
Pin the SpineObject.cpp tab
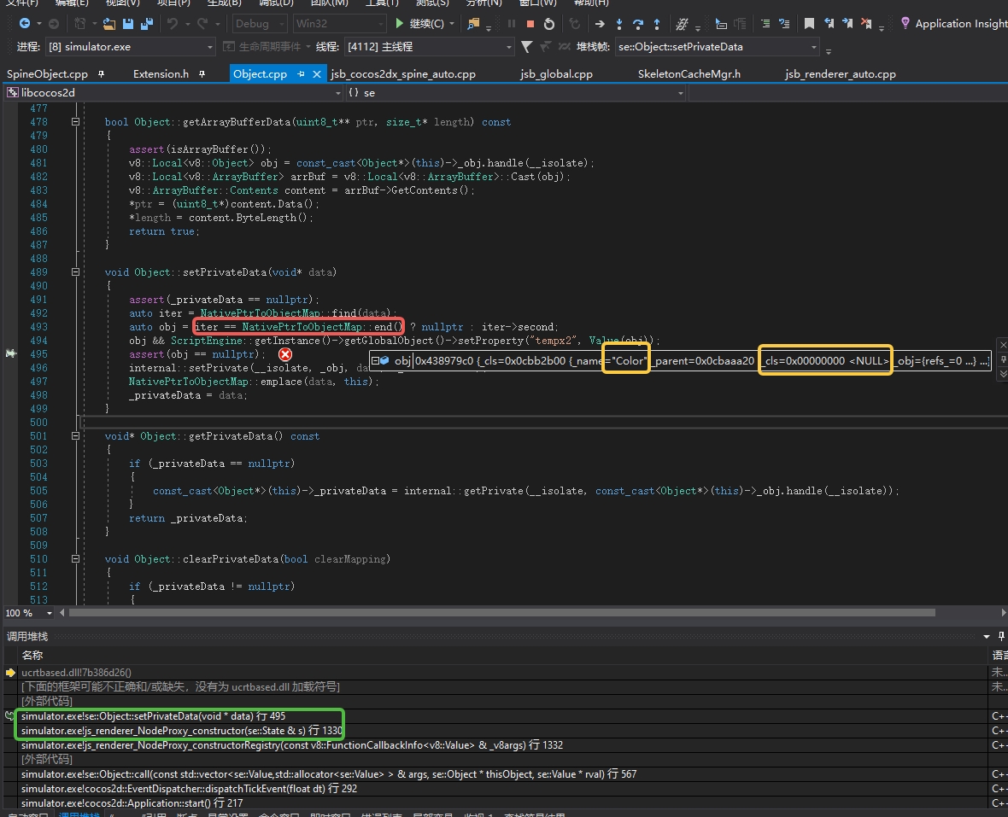click(x=102, y=74)
